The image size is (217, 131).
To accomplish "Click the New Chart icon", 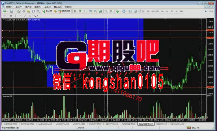I will pyautogui.click(x=4, y=11).
